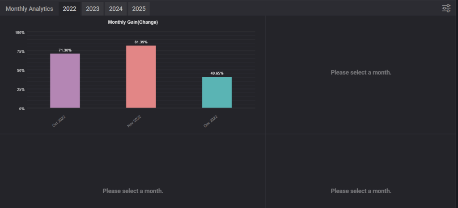Click the Nov 2022 axis label
This screenshot has width=458, height=208.
(135, 121)
